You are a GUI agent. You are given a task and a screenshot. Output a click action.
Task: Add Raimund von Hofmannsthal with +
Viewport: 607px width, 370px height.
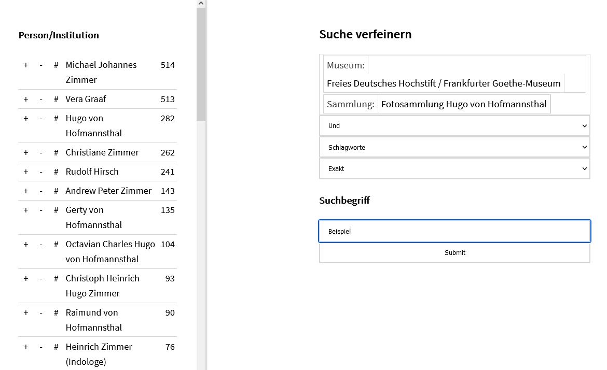pos(26,313)
